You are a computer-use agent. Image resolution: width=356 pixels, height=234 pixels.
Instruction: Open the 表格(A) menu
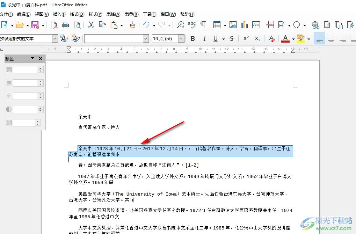(113, 14)
